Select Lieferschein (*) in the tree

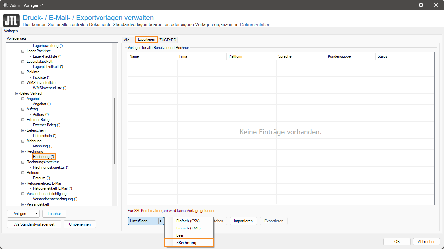coord(45,136)
